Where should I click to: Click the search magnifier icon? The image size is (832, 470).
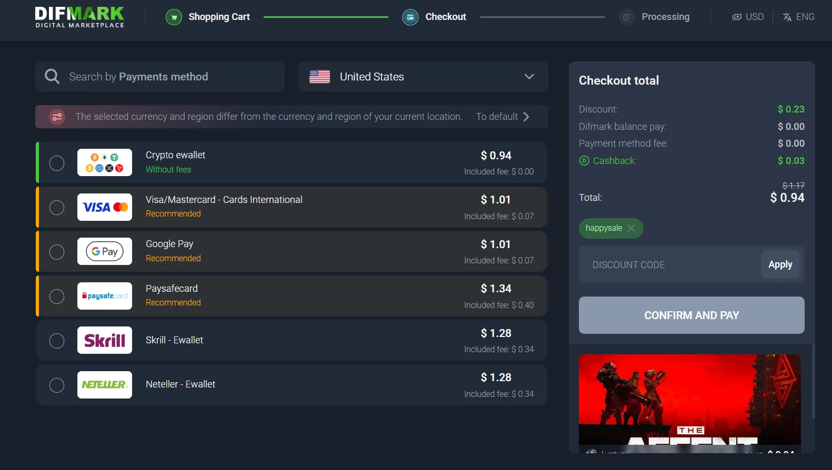[x=52, y=76]
